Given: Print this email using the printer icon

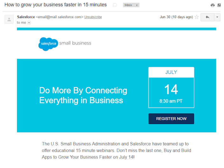Looking at the screenshot, I should pyautogui.click(x=213, y=5).
